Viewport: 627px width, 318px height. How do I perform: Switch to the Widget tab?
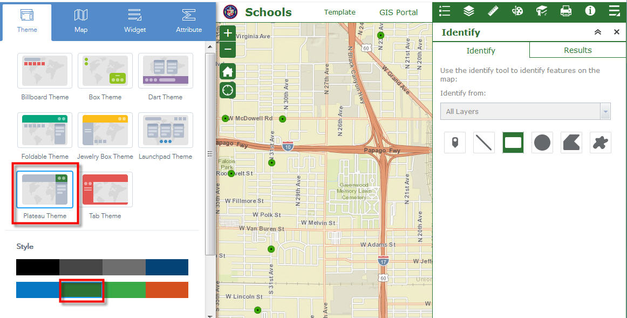click(x=135, y=22)
